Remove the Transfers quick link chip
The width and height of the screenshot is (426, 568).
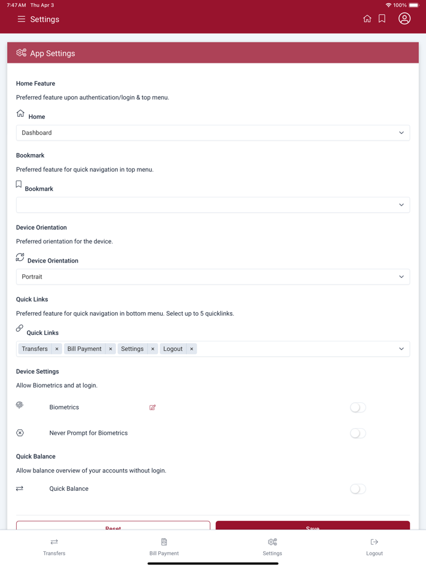pos(57,349)
